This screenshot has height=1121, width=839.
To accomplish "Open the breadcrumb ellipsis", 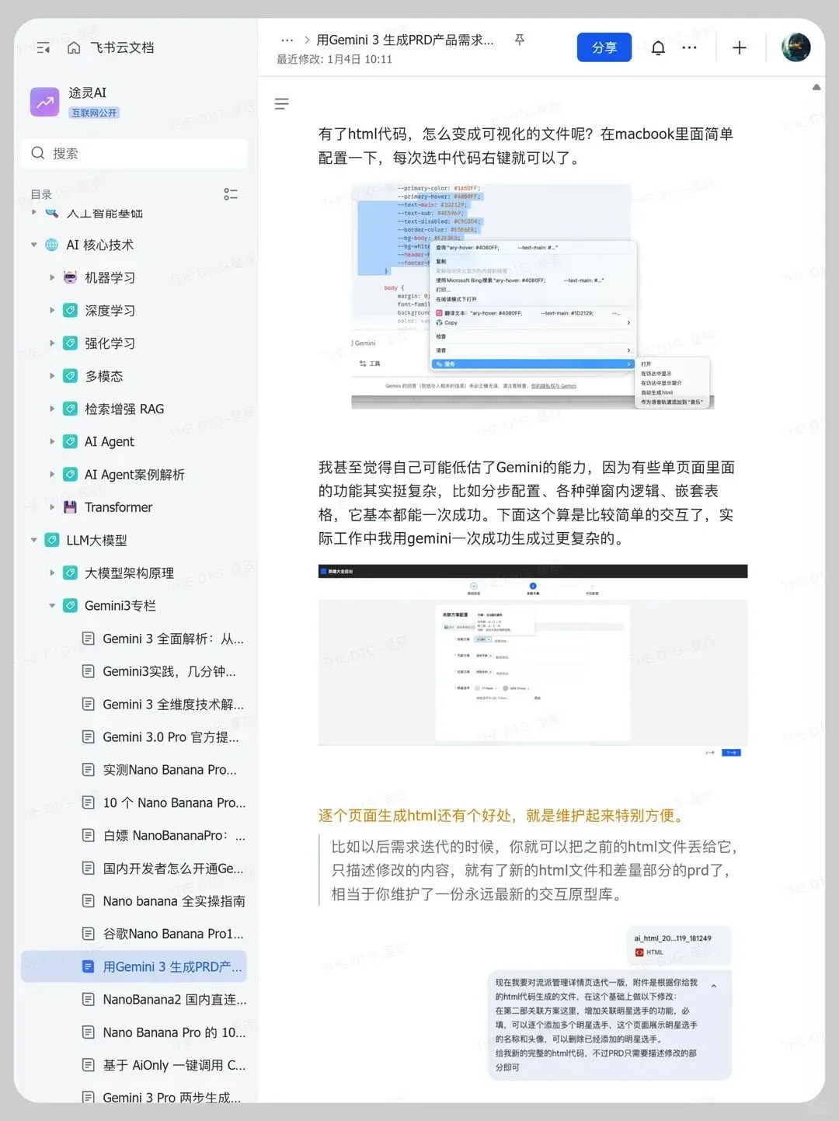I will tap(287, 40).
